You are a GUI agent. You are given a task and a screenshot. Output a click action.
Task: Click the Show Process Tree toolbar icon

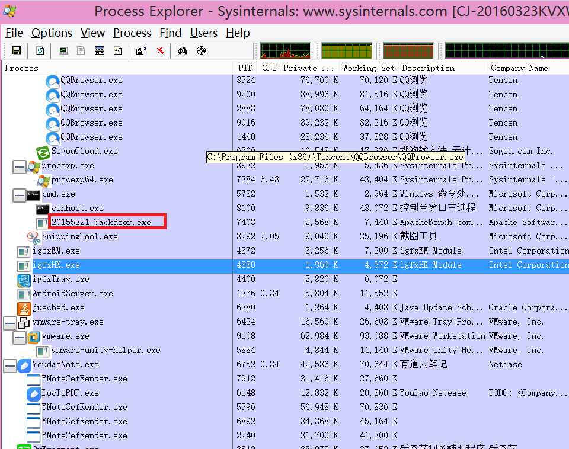click(x=81, y=51)
